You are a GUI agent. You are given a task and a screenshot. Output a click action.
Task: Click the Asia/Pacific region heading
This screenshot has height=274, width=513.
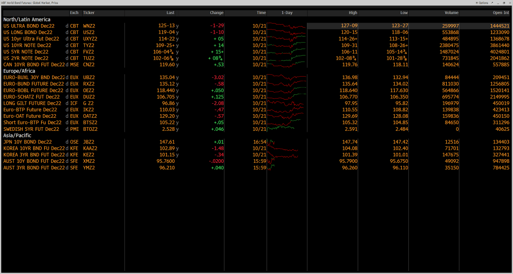tap(18, 136)
